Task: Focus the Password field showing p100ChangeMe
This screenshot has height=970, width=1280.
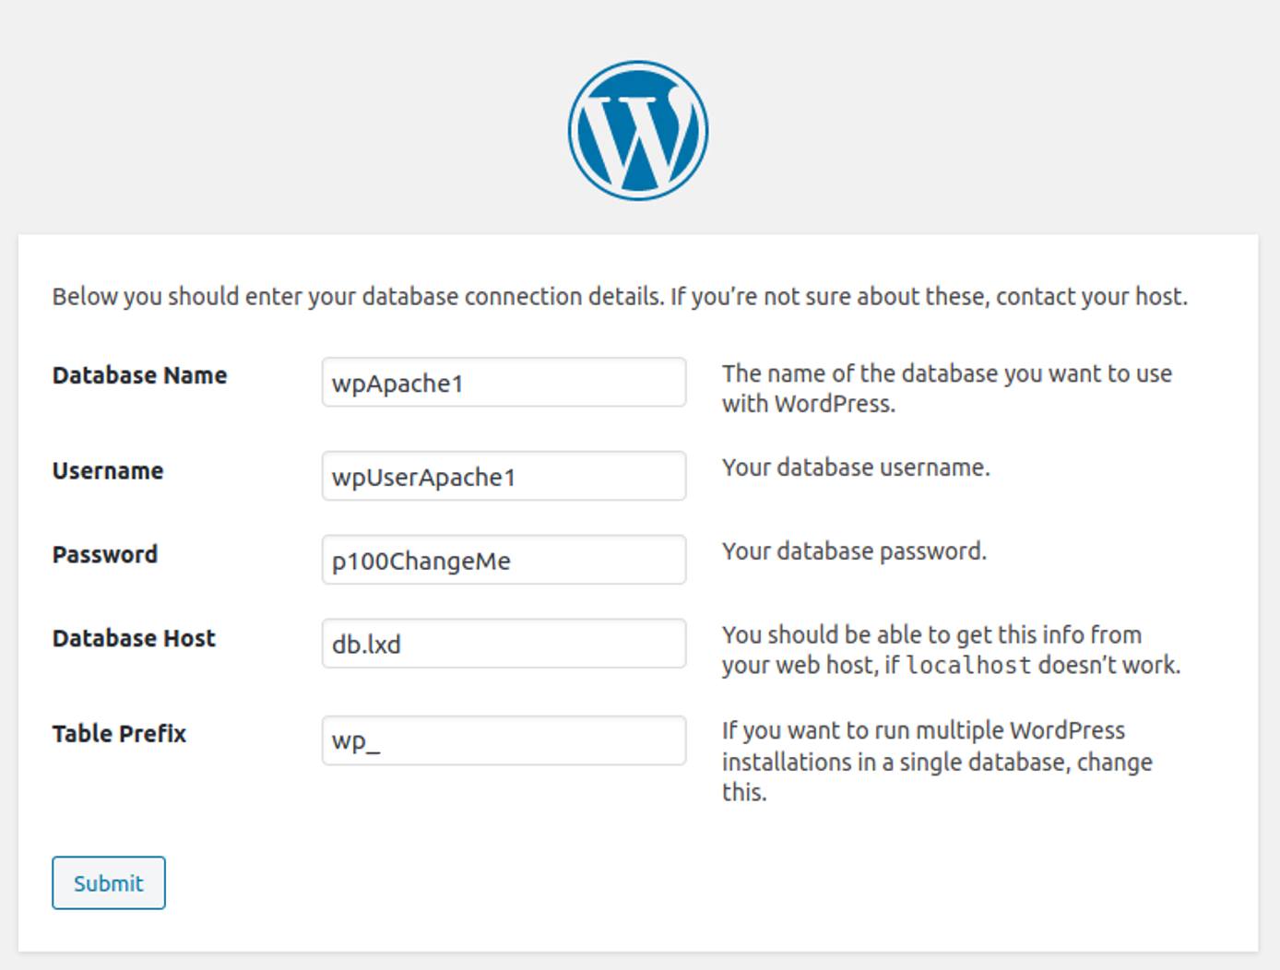Action: (503, 560)
